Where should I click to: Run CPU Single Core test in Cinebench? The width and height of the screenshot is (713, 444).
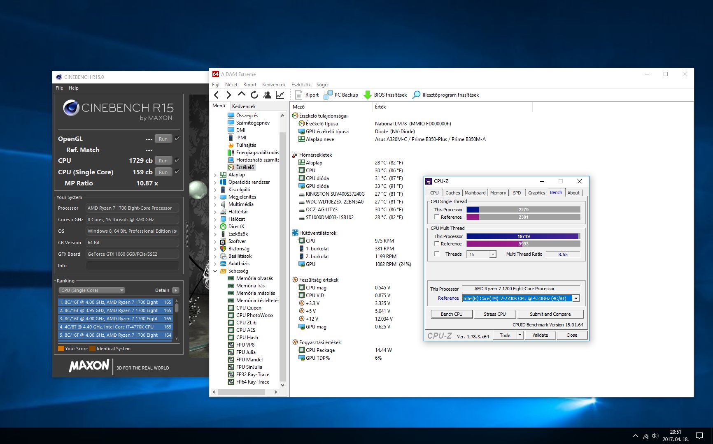pyautogui.click(x=163, y=172)
